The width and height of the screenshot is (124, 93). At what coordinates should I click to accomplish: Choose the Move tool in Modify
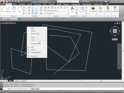29,7
